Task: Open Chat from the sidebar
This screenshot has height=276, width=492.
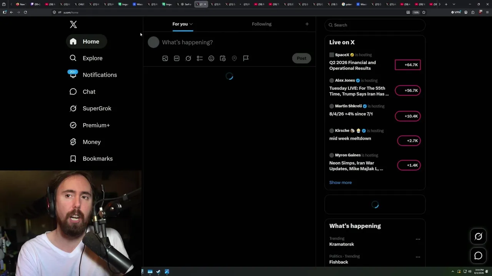Action: (82, 92)
